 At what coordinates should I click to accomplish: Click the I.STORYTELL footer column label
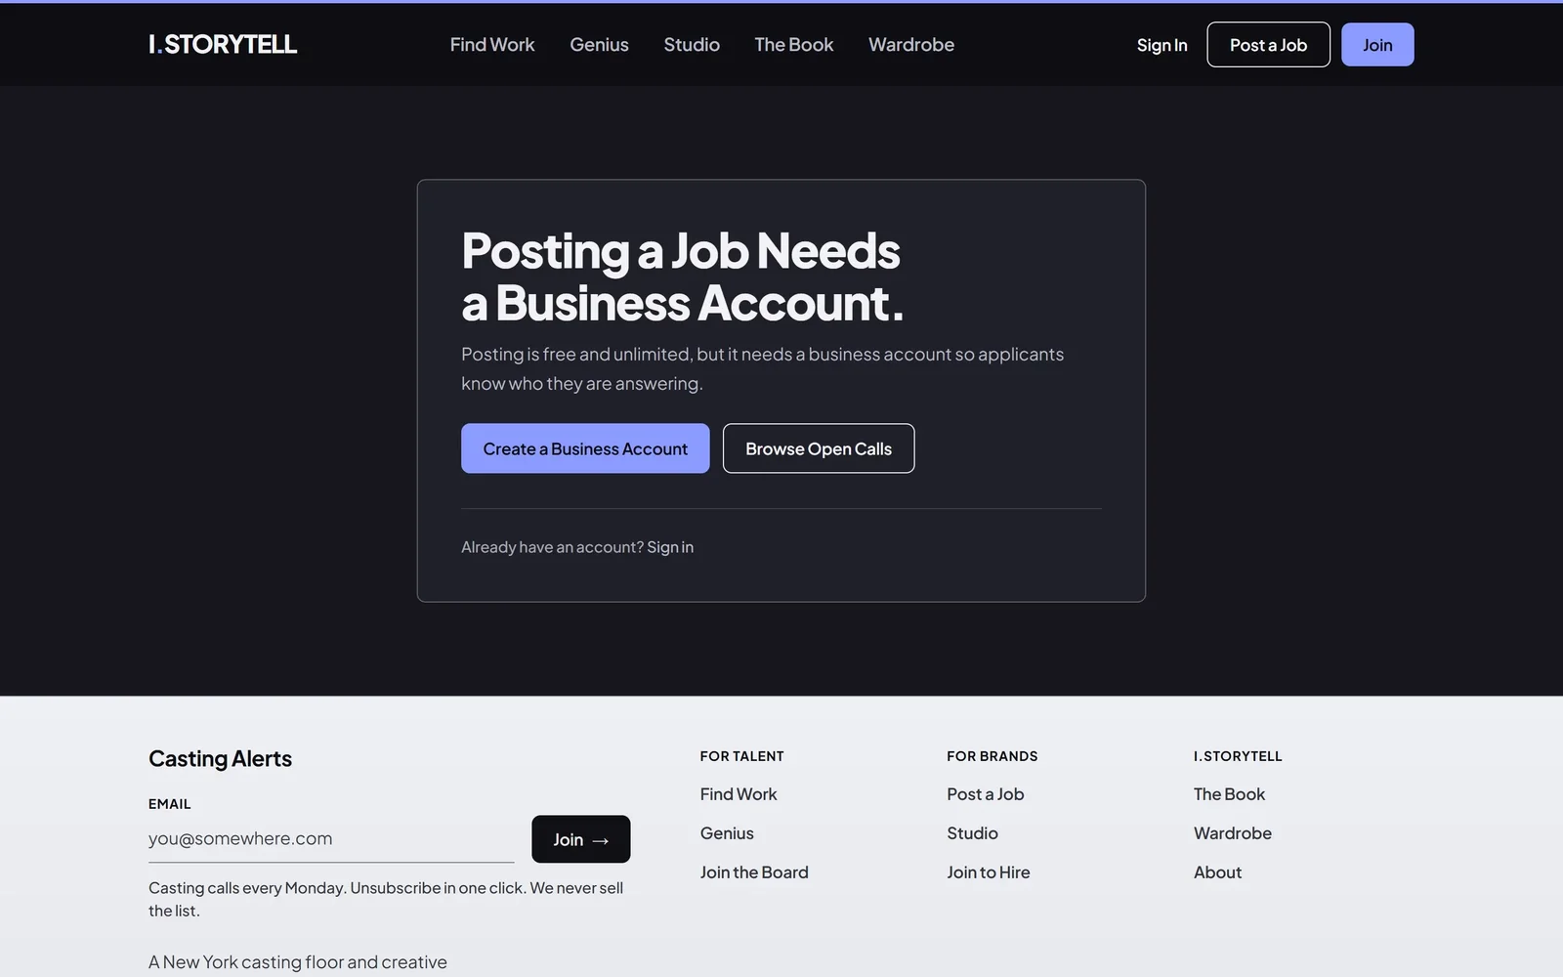(x=1238, y=756)
